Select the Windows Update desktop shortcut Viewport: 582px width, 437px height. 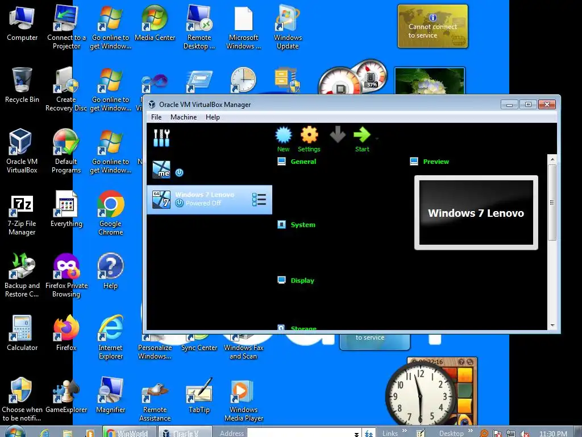(288, 27)
